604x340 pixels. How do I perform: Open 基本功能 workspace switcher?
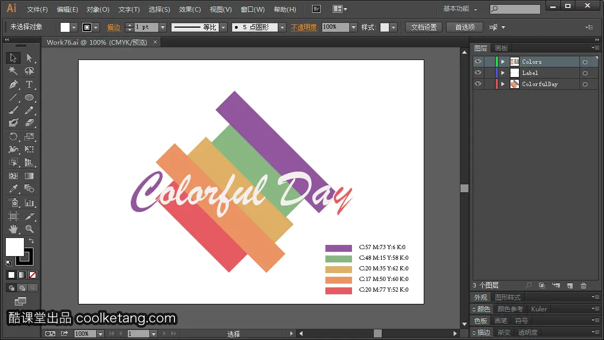click(460, 8)
